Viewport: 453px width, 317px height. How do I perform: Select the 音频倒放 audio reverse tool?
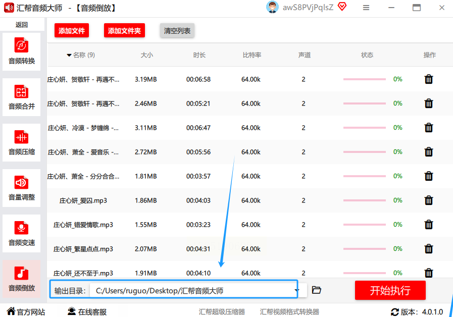click(22, 279)
